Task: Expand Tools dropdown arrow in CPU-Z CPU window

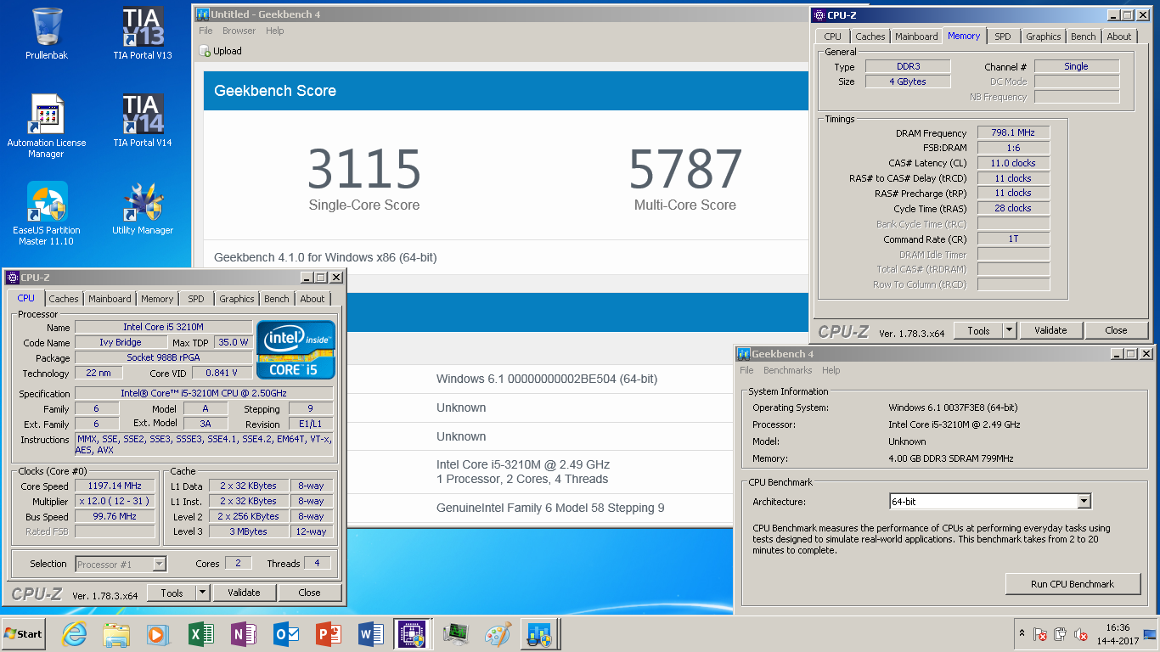Action: 203,593
